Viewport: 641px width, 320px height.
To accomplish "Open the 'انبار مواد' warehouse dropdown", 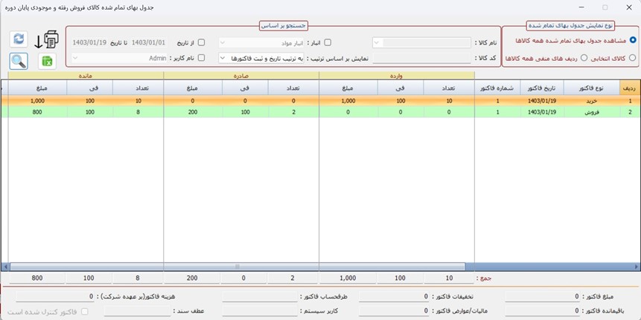I will pos(223,43).
